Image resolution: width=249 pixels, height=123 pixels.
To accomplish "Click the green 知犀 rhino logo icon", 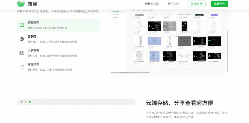I will (21, 3).
